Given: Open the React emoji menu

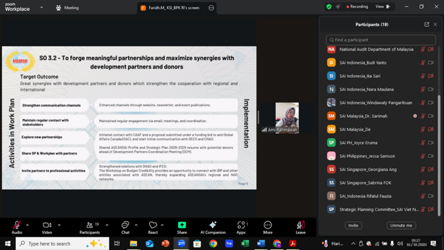Looking at the screenshot, I should pyautogui.click(x=153, y=225).
